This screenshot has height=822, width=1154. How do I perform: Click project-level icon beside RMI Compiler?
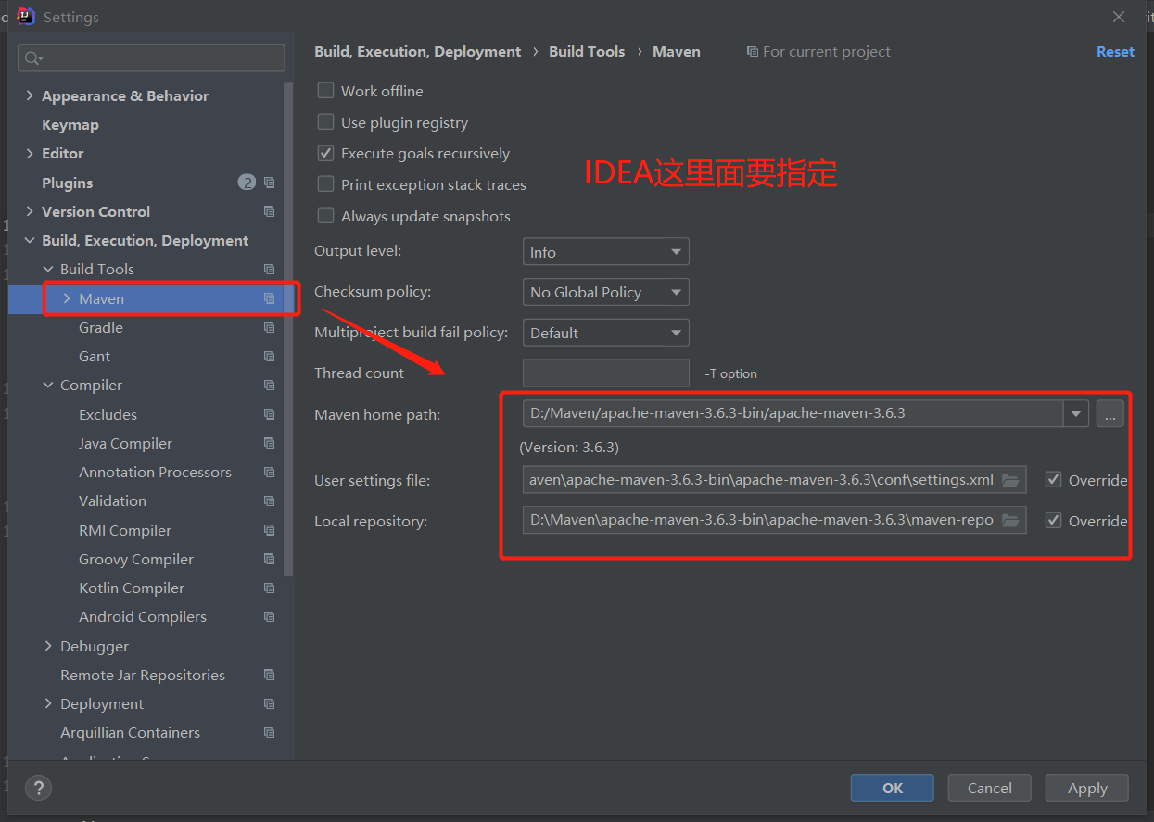270,530
